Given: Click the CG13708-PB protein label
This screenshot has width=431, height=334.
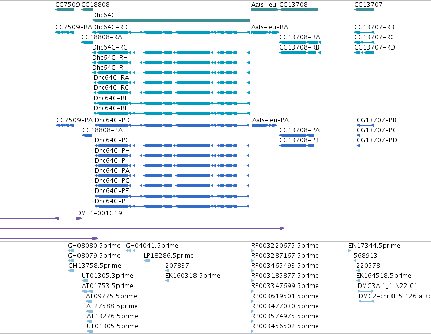Looking at the screenshot, I should (299, 140).
